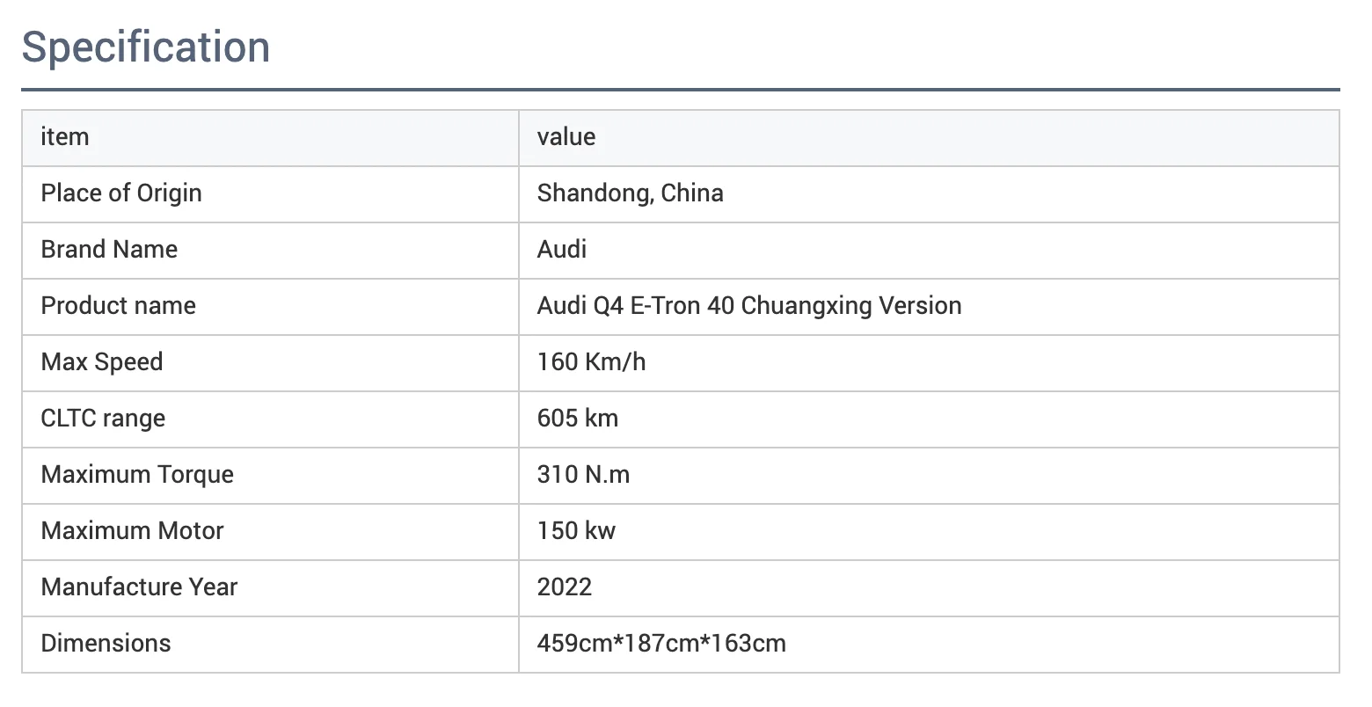Select the Shandong, China value cell

tap(630, 193)
